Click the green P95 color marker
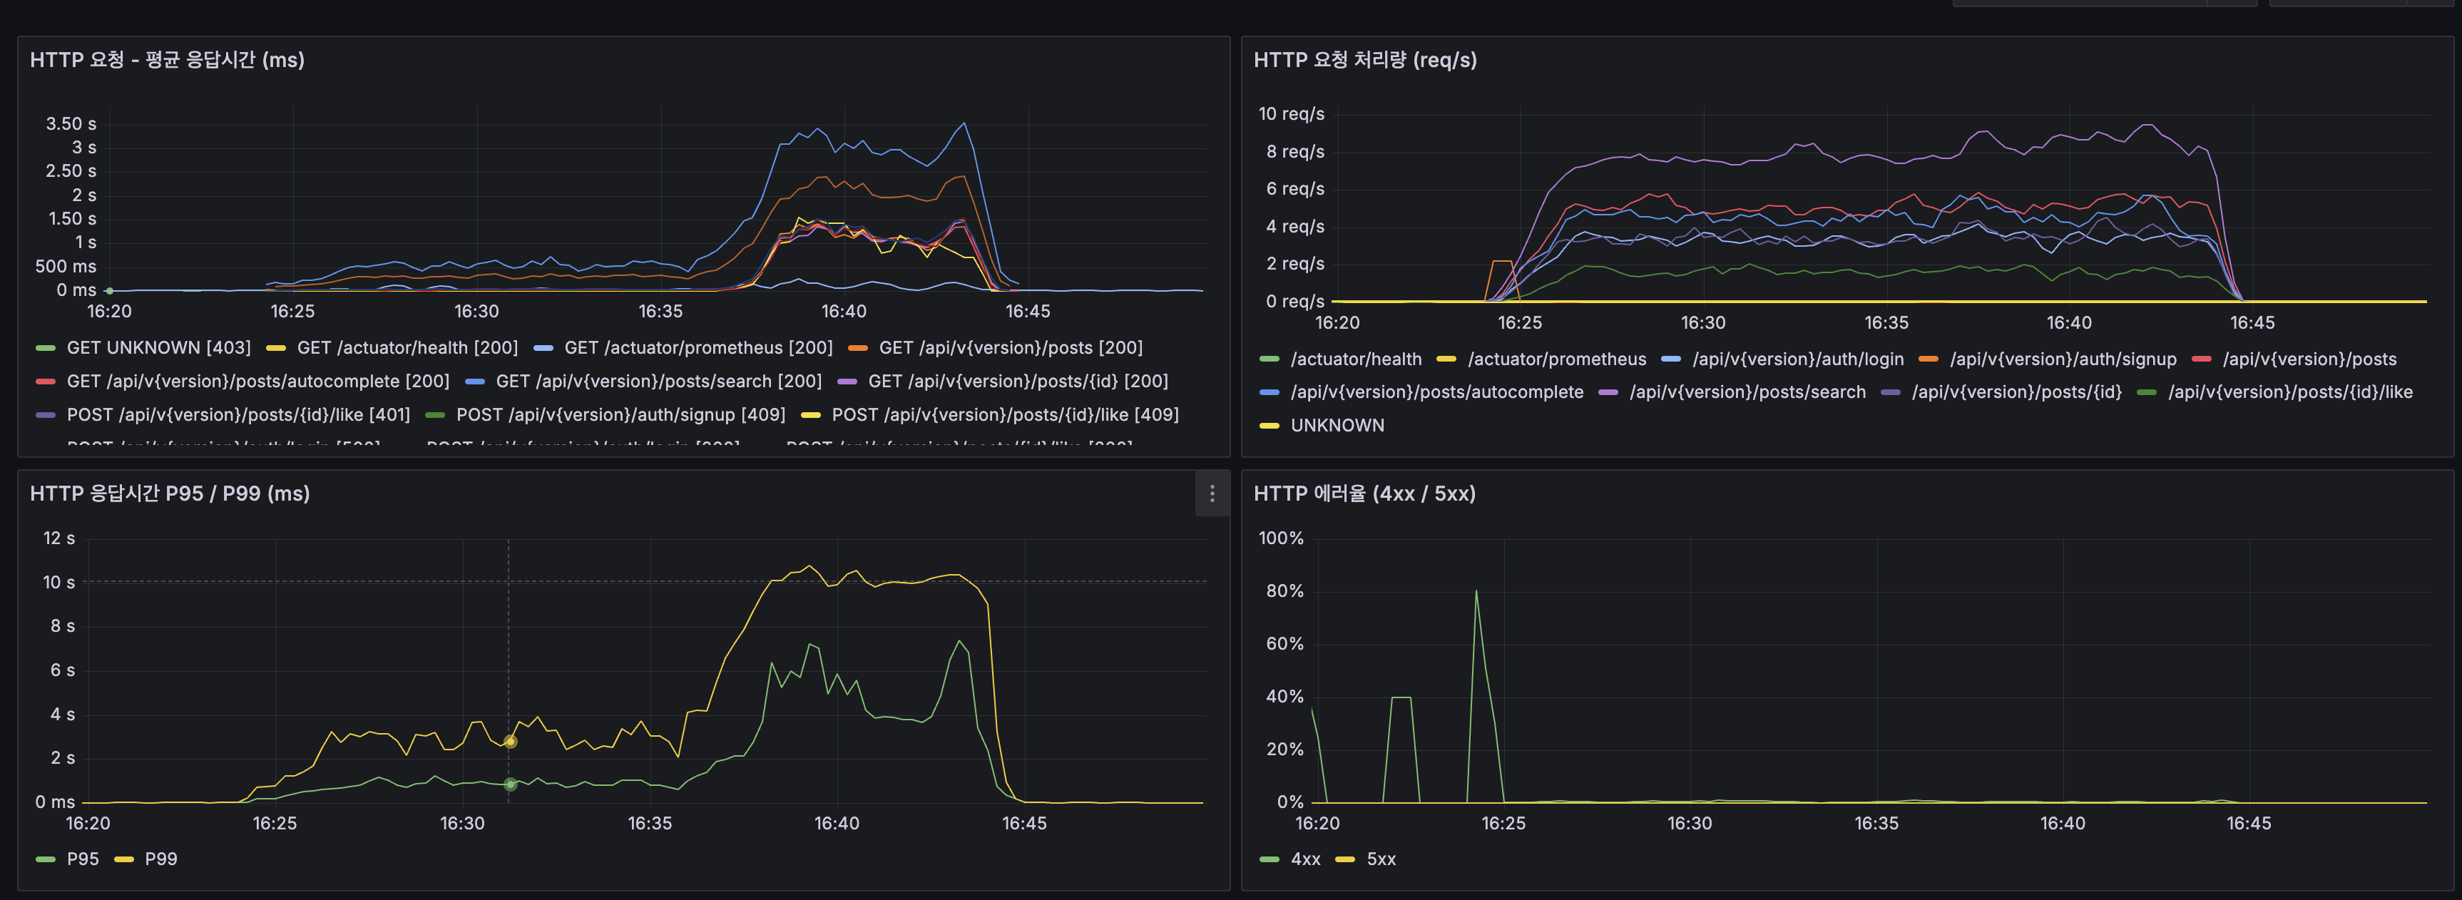 pyautogui.click(x=44, y=858)
